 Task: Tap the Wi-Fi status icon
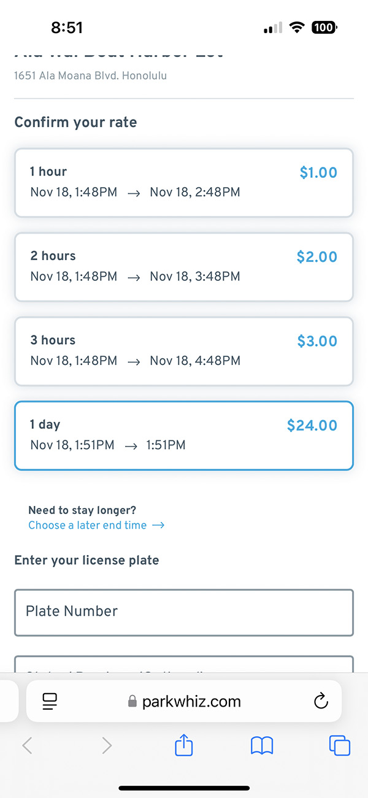point(298,28)
